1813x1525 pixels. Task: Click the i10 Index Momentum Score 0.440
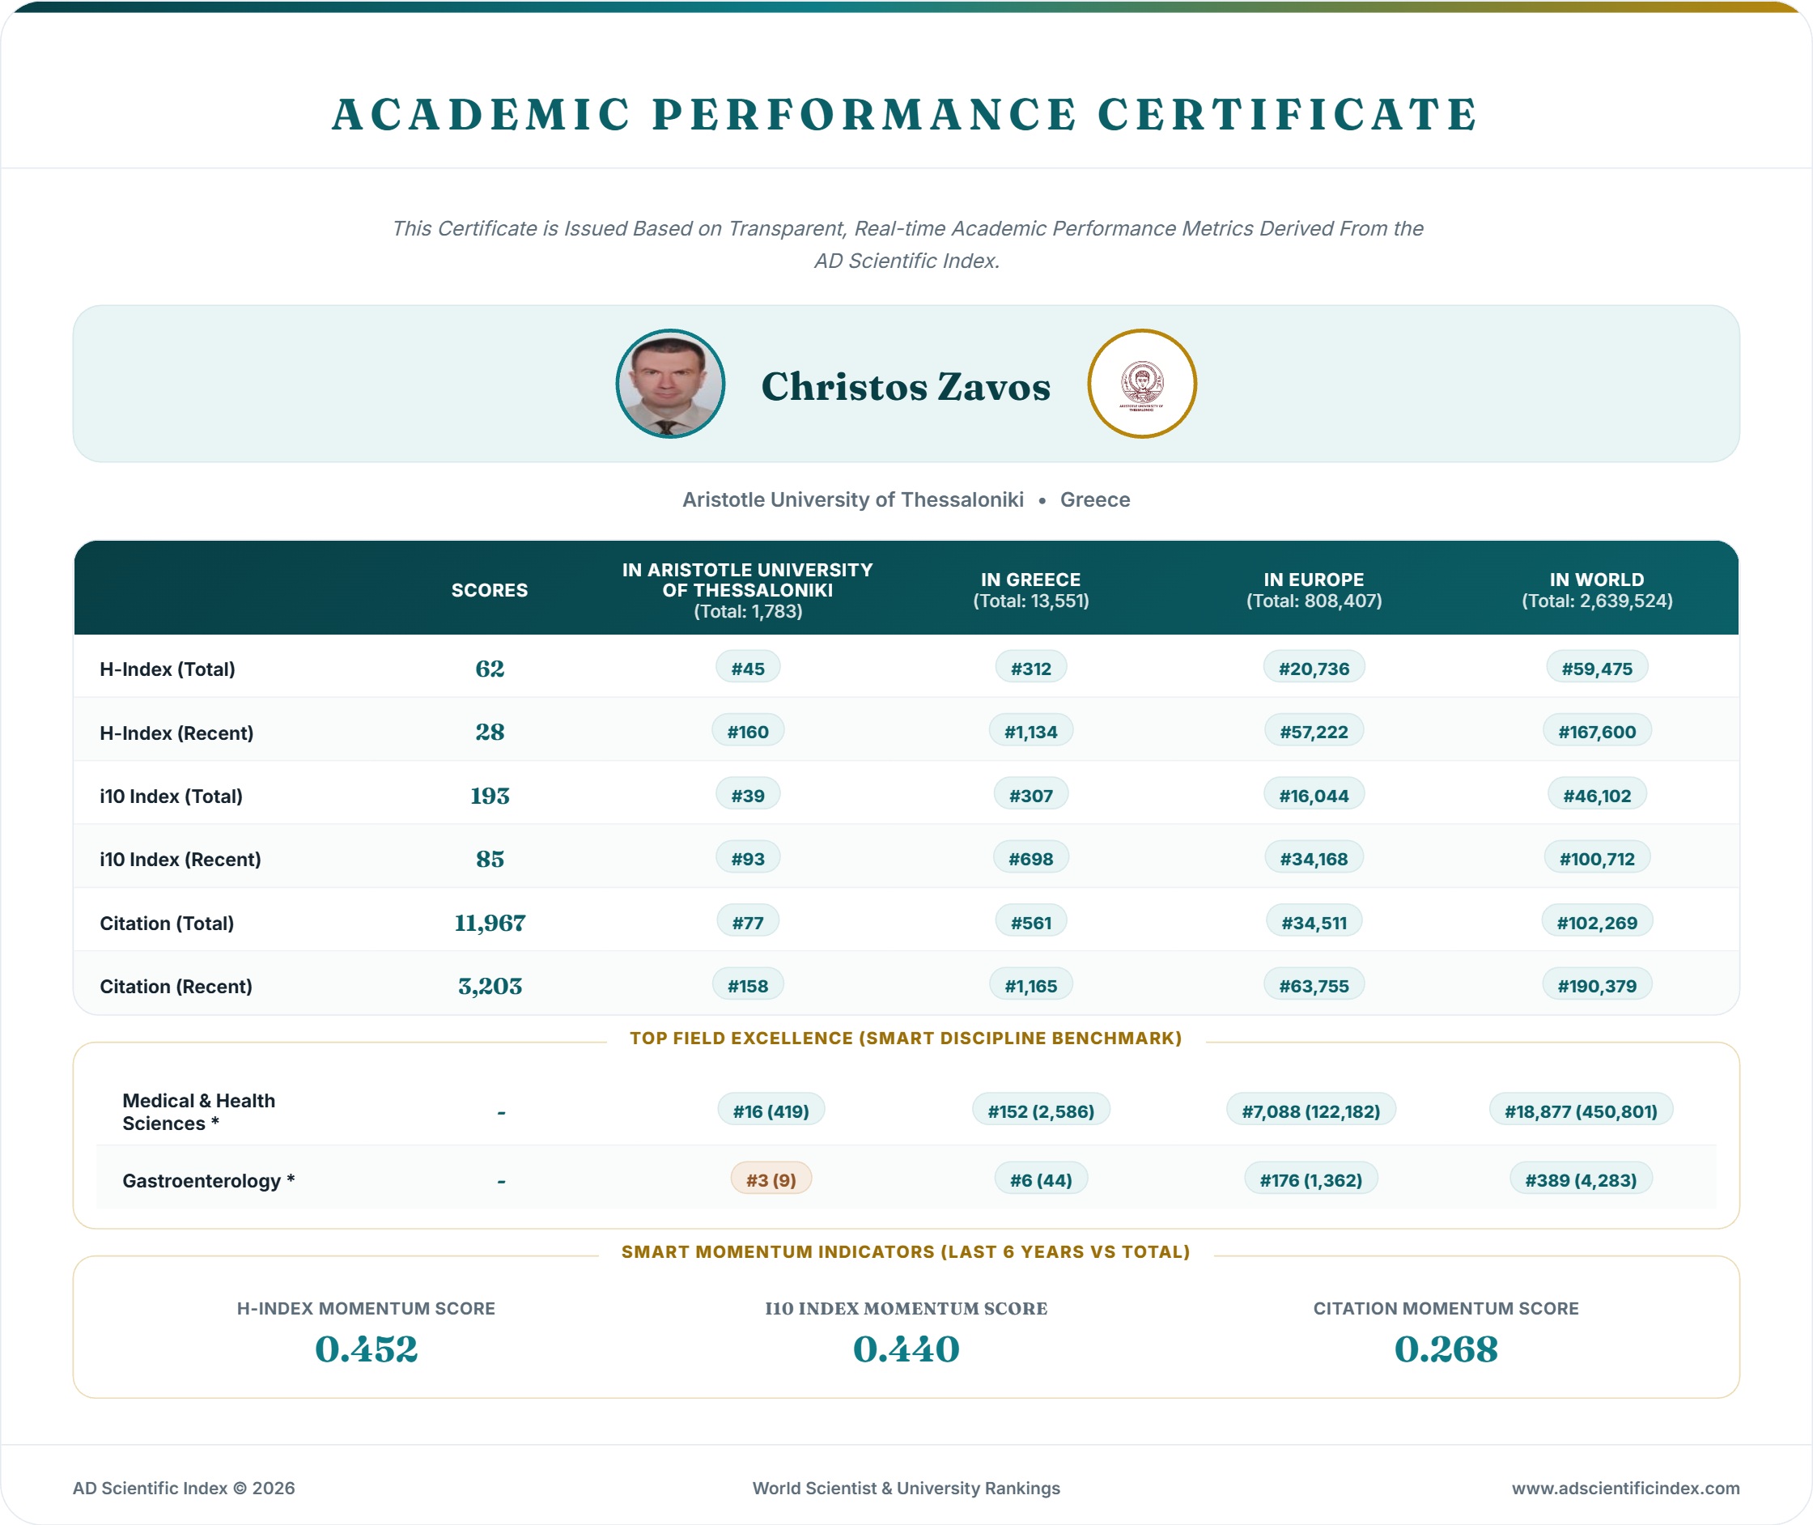pyautogui.click(x=906, y=1349)
